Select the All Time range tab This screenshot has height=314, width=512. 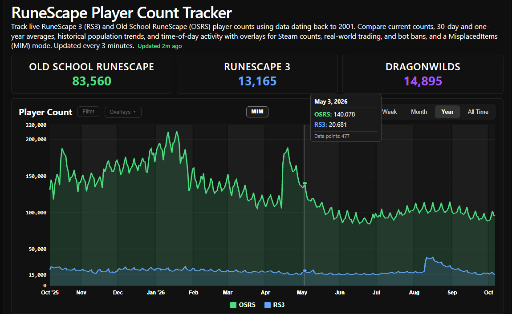(478, 112)
